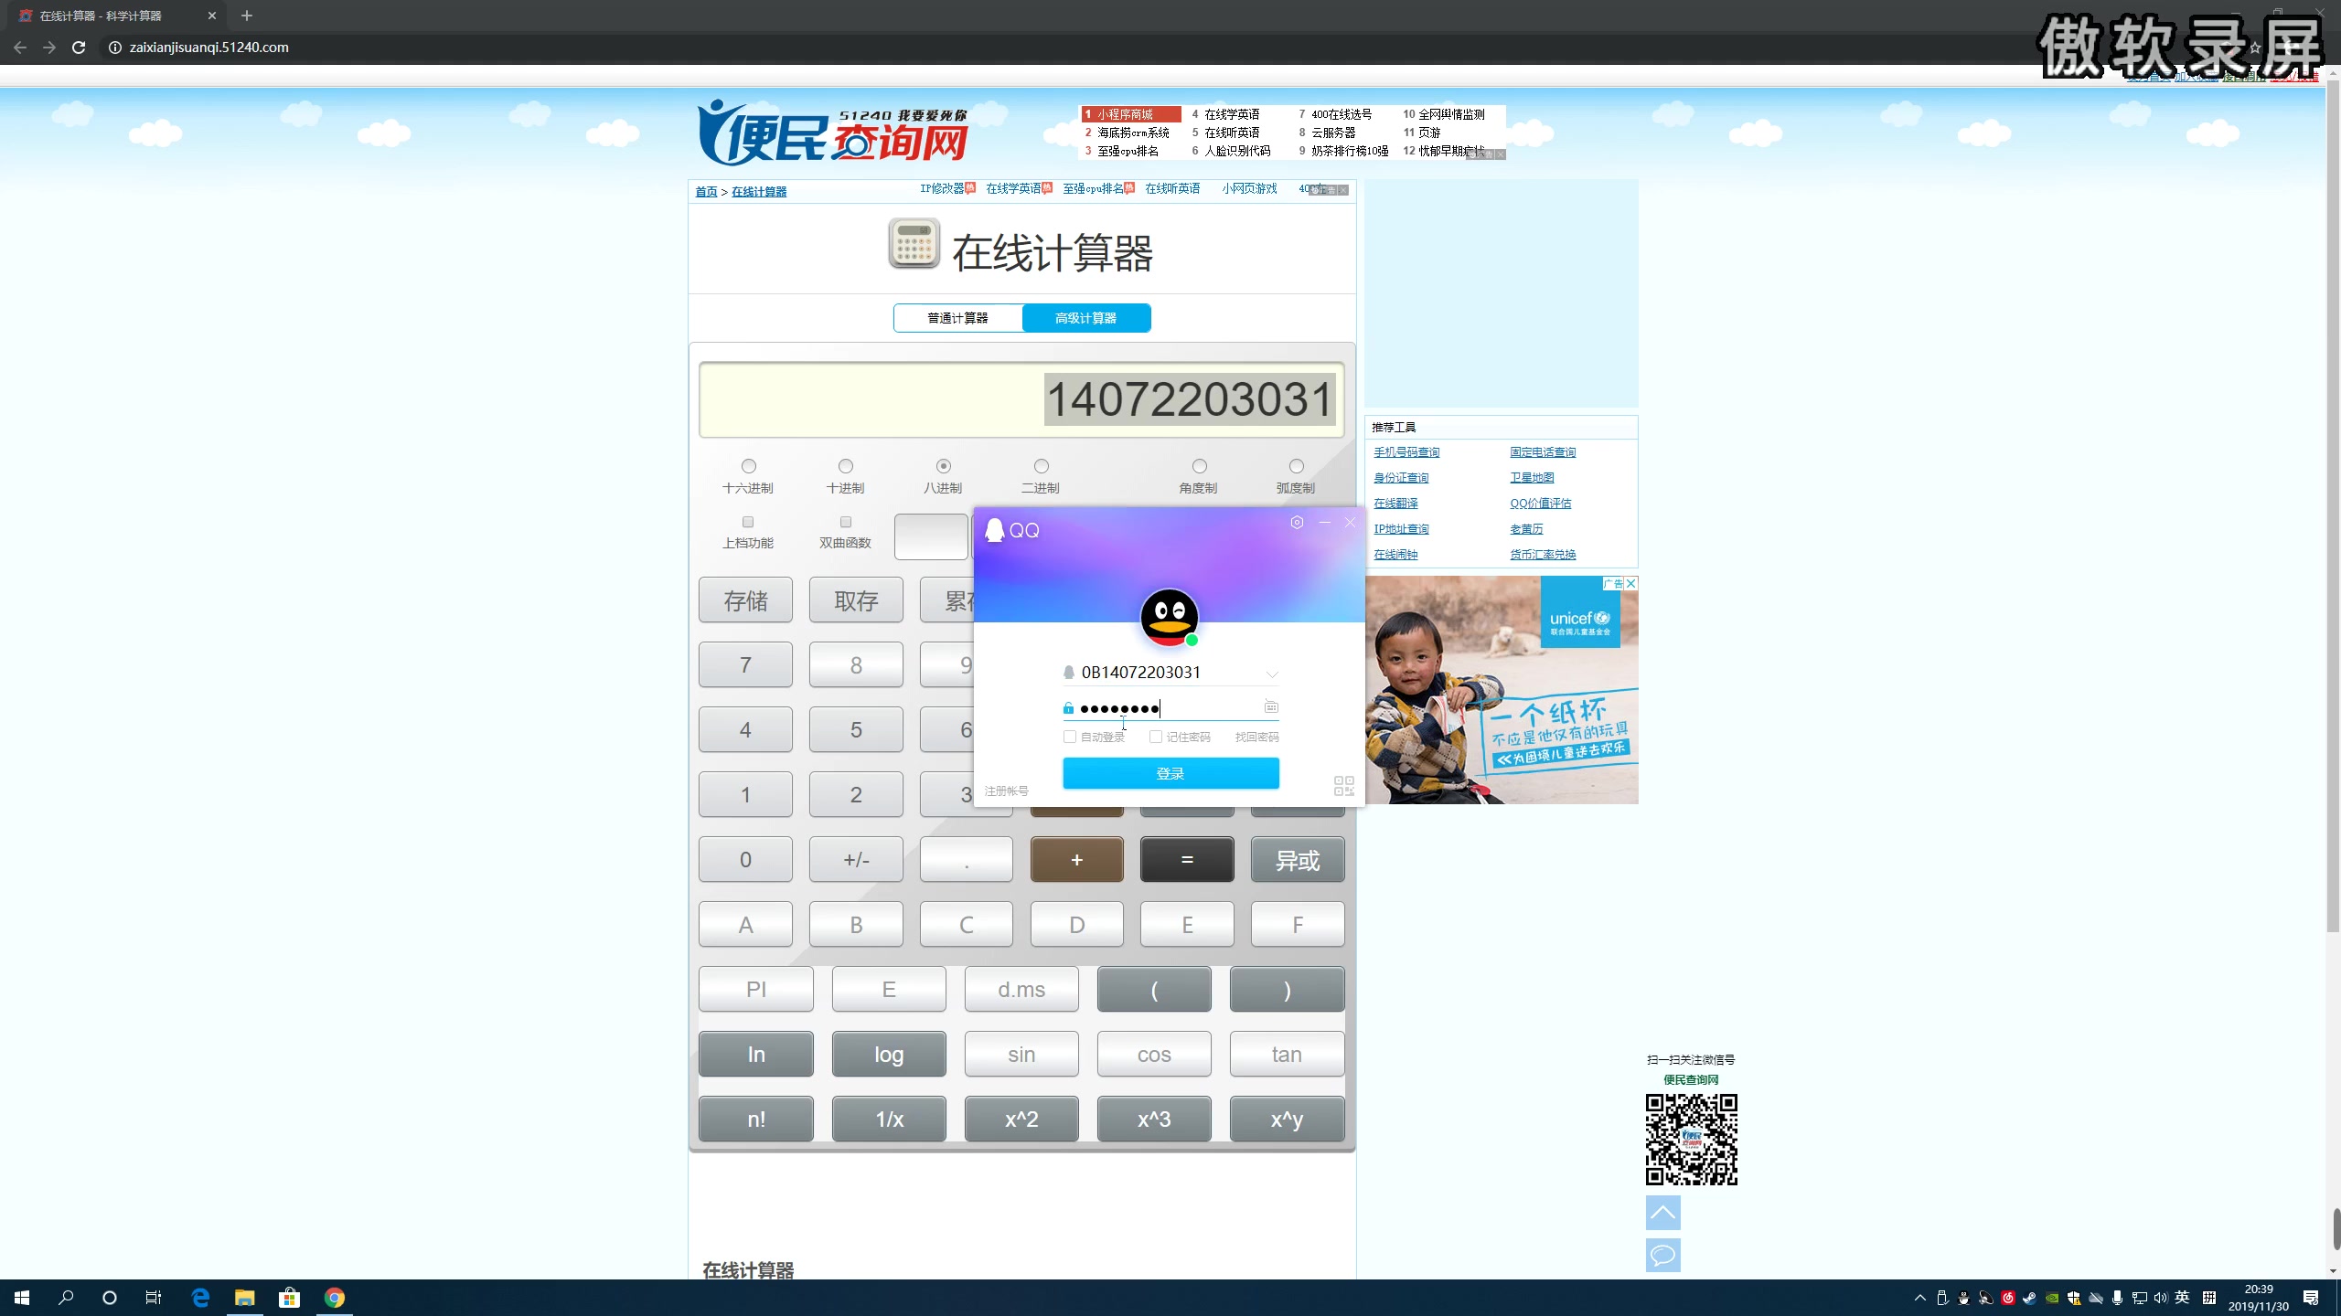Open Microsoft Store from taskbar

tap(289, 1298)
